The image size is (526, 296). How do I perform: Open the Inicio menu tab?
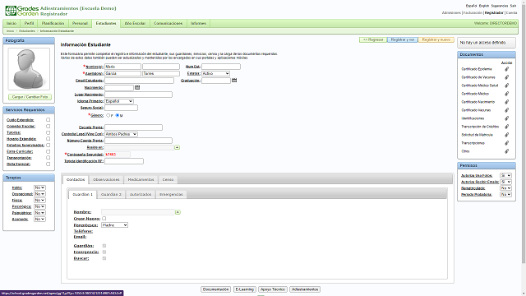tap(12, 24)
